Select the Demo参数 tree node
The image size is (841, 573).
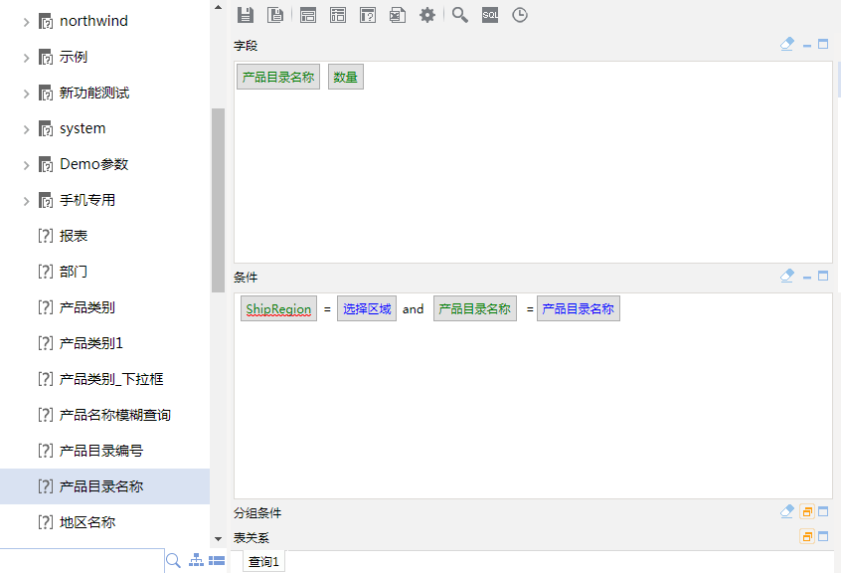[x=93, y=164]
